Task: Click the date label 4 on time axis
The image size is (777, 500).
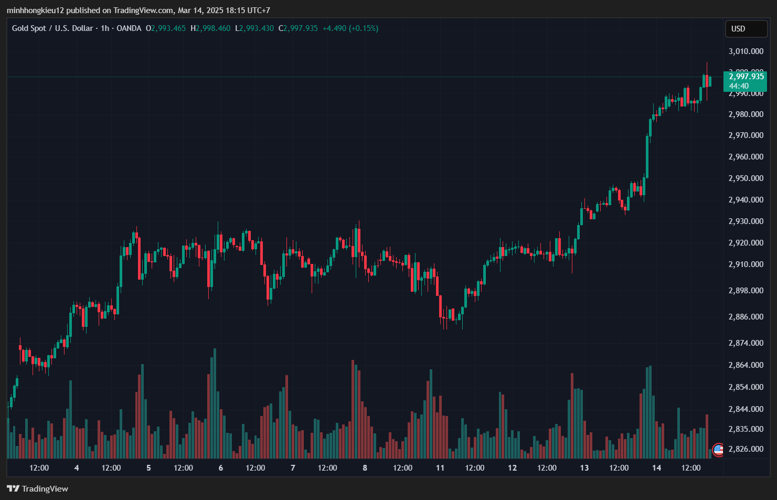Action: coord(77,467)
